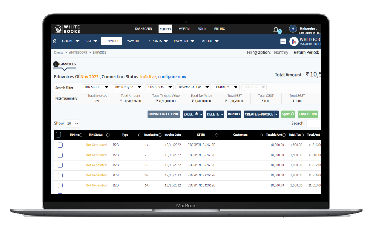Viewport: 383px width, 243px height.
Task: Expand the IRN Status filter dropdown
Action: click(x=96, y=87)
